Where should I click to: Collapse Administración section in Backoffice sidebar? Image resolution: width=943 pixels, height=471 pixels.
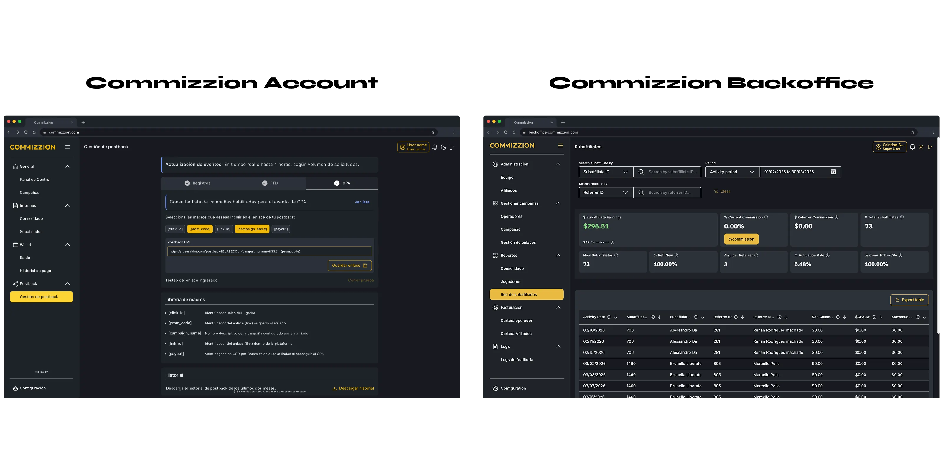[x=558, y=164]
